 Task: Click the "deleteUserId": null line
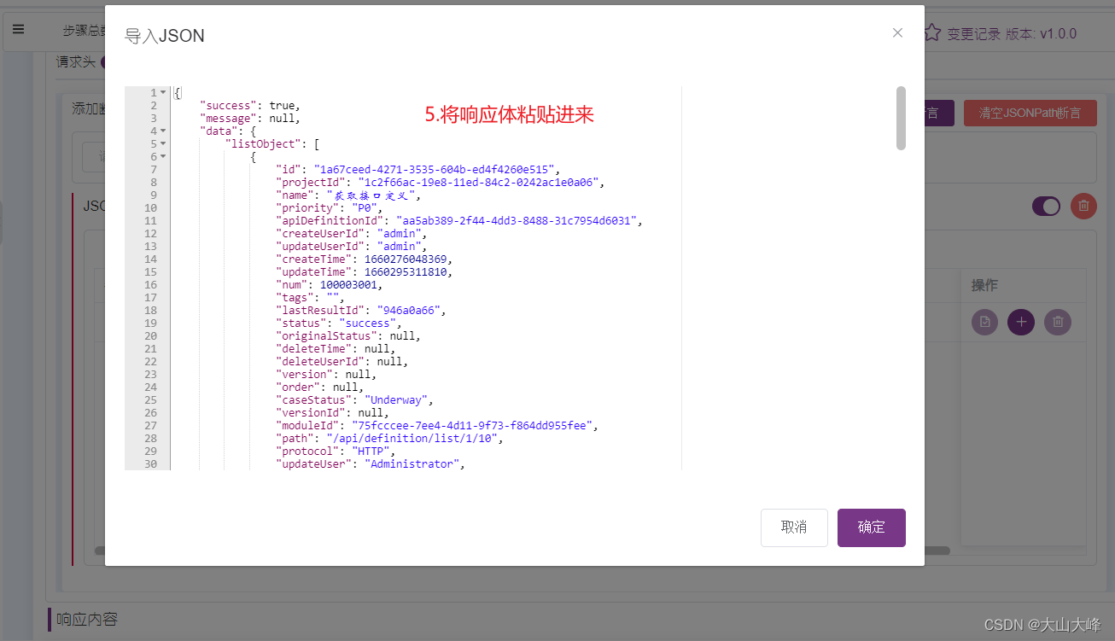[x=342, y=361]
